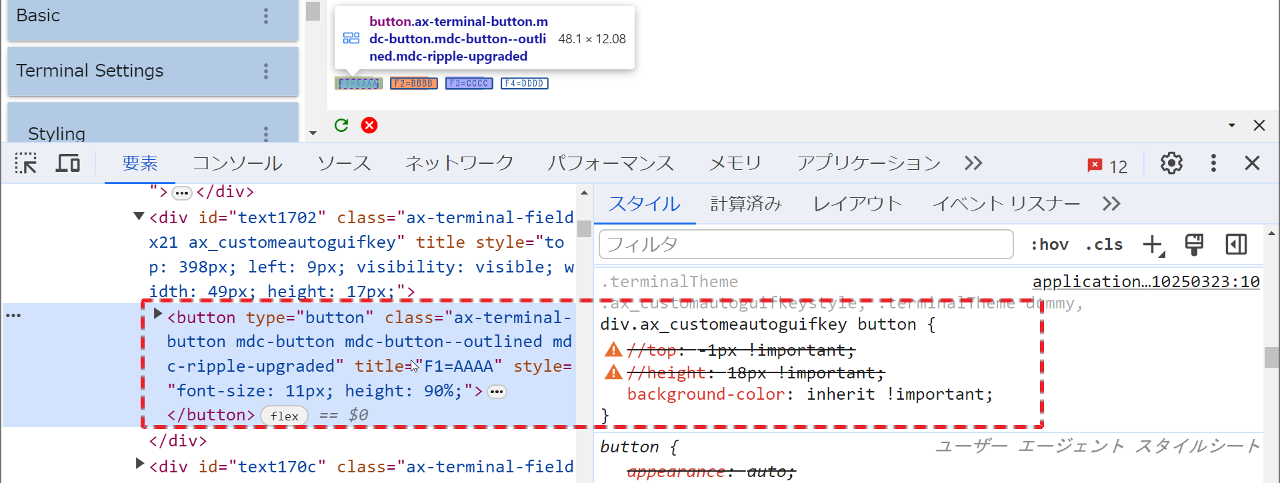Toggle the computed styles sidebar icon
Screen dimensions: 1280x483
1236,244
